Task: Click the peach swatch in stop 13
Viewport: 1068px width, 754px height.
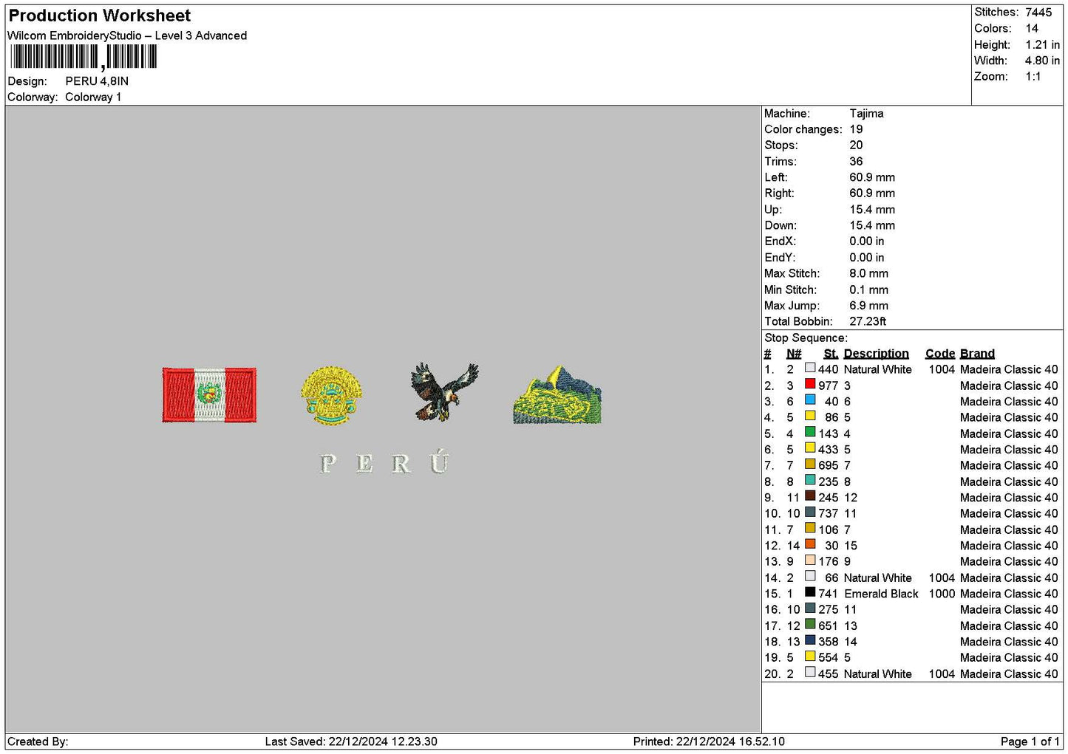Action: pyautogui.click(x=810, y=561)
